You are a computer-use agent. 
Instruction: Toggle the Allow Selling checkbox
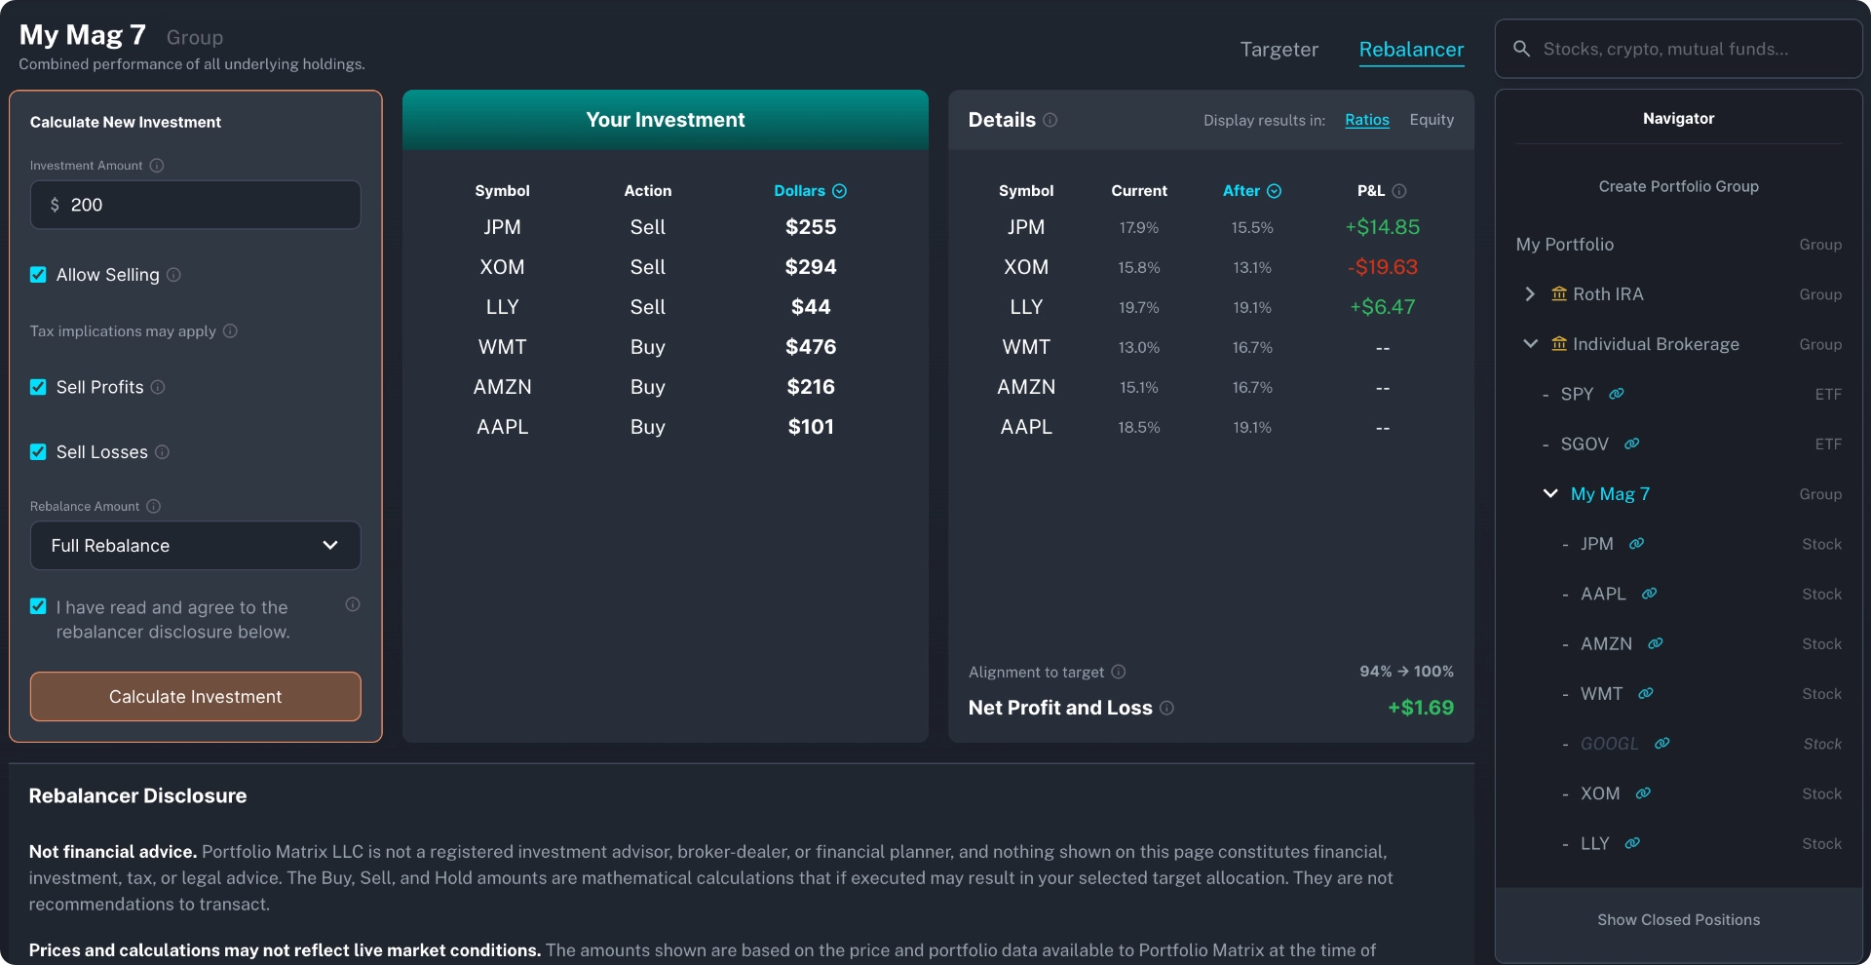point(38,275)
